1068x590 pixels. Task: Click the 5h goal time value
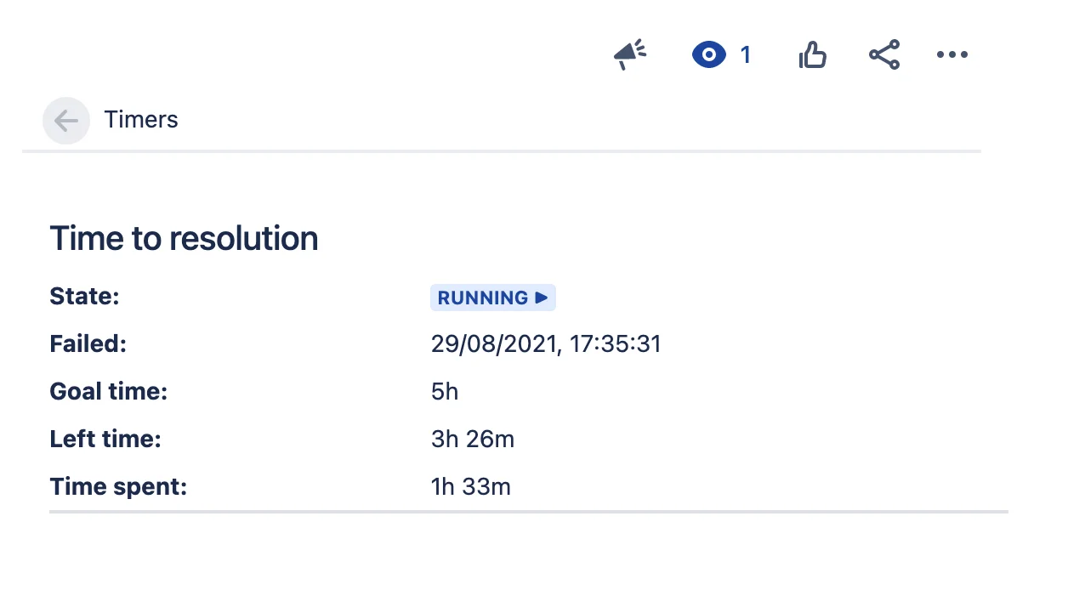[x=445, y=392]
